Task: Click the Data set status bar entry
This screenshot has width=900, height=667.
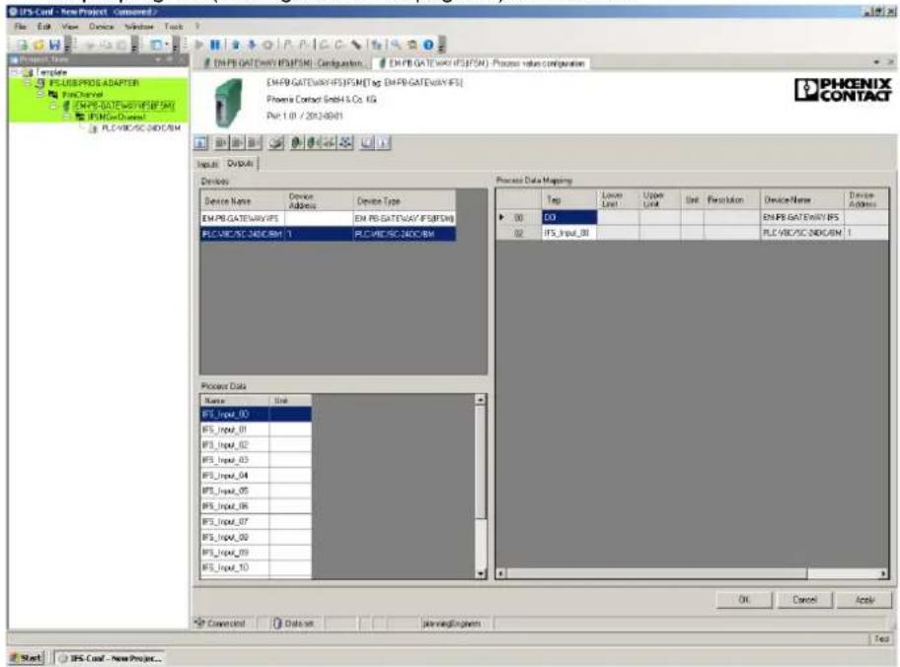Action: click(293, 624)
